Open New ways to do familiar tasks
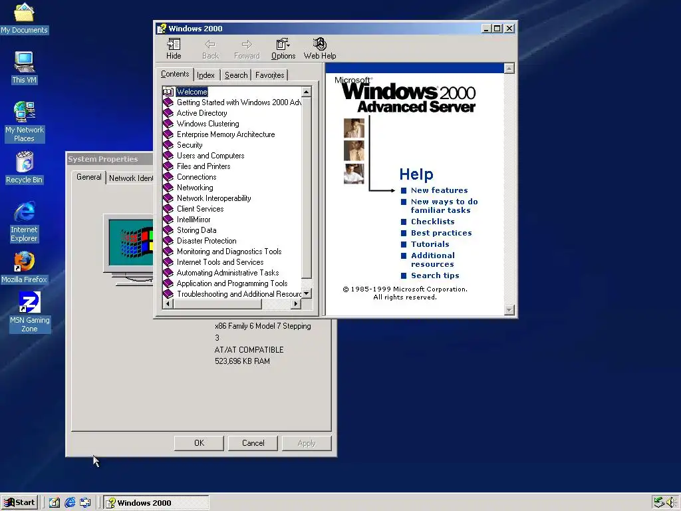The image size is (681, 511). pyautogui.click(x=444, y=206)
